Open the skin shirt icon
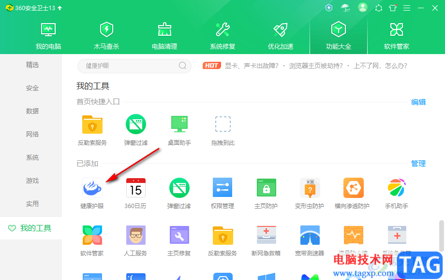445x280 pixels. [x=393, y=8]
